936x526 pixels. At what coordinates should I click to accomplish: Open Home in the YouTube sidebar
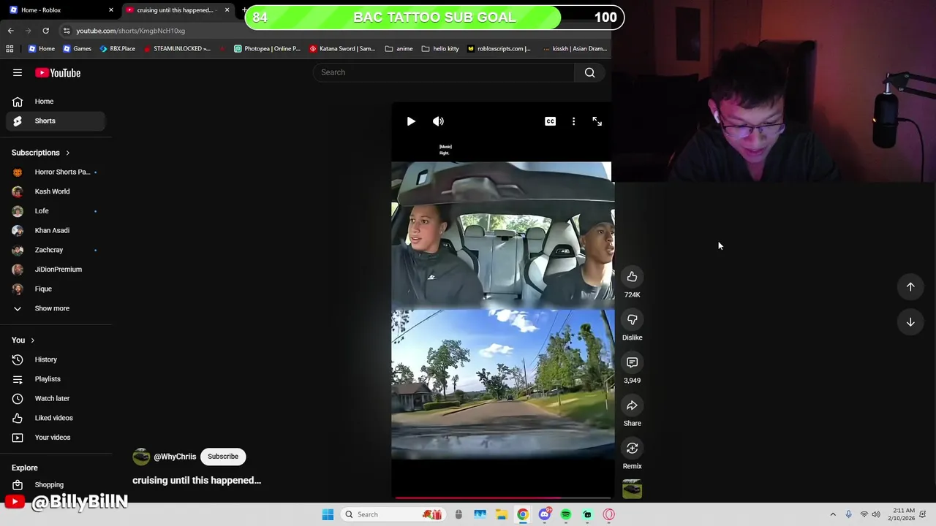coord(56,102)
